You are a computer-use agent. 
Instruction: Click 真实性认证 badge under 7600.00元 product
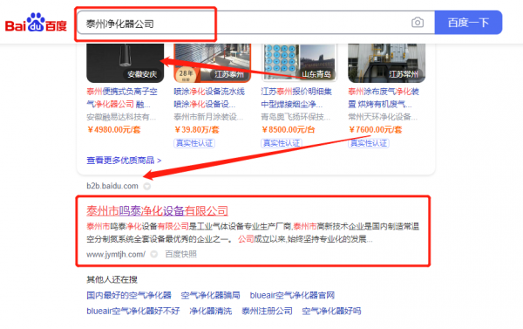[369, 143]
